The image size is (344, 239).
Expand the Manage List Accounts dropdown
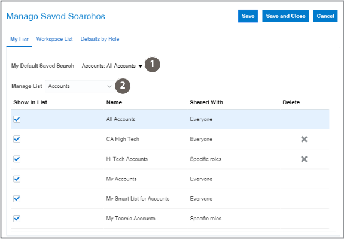point(80,86)
